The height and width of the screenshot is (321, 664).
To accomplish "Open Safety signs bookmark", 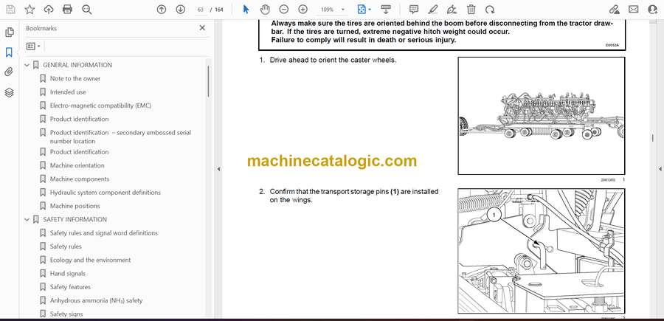I will [x=66, y=314].
